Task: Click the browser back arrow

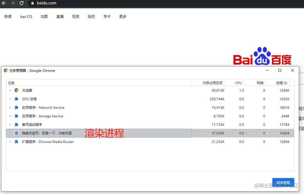Action: tap(4, 3)
